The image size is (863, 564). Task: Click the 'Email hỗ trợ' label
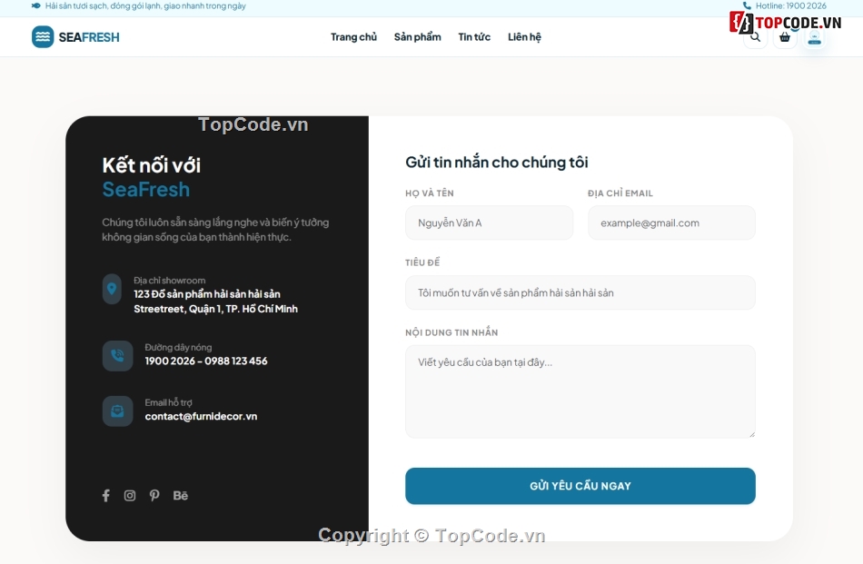(x=168, y=402)
